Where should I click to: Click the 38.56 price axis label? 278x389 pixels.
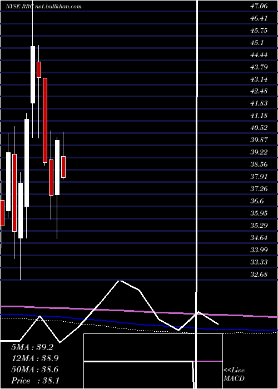(259, 164)
